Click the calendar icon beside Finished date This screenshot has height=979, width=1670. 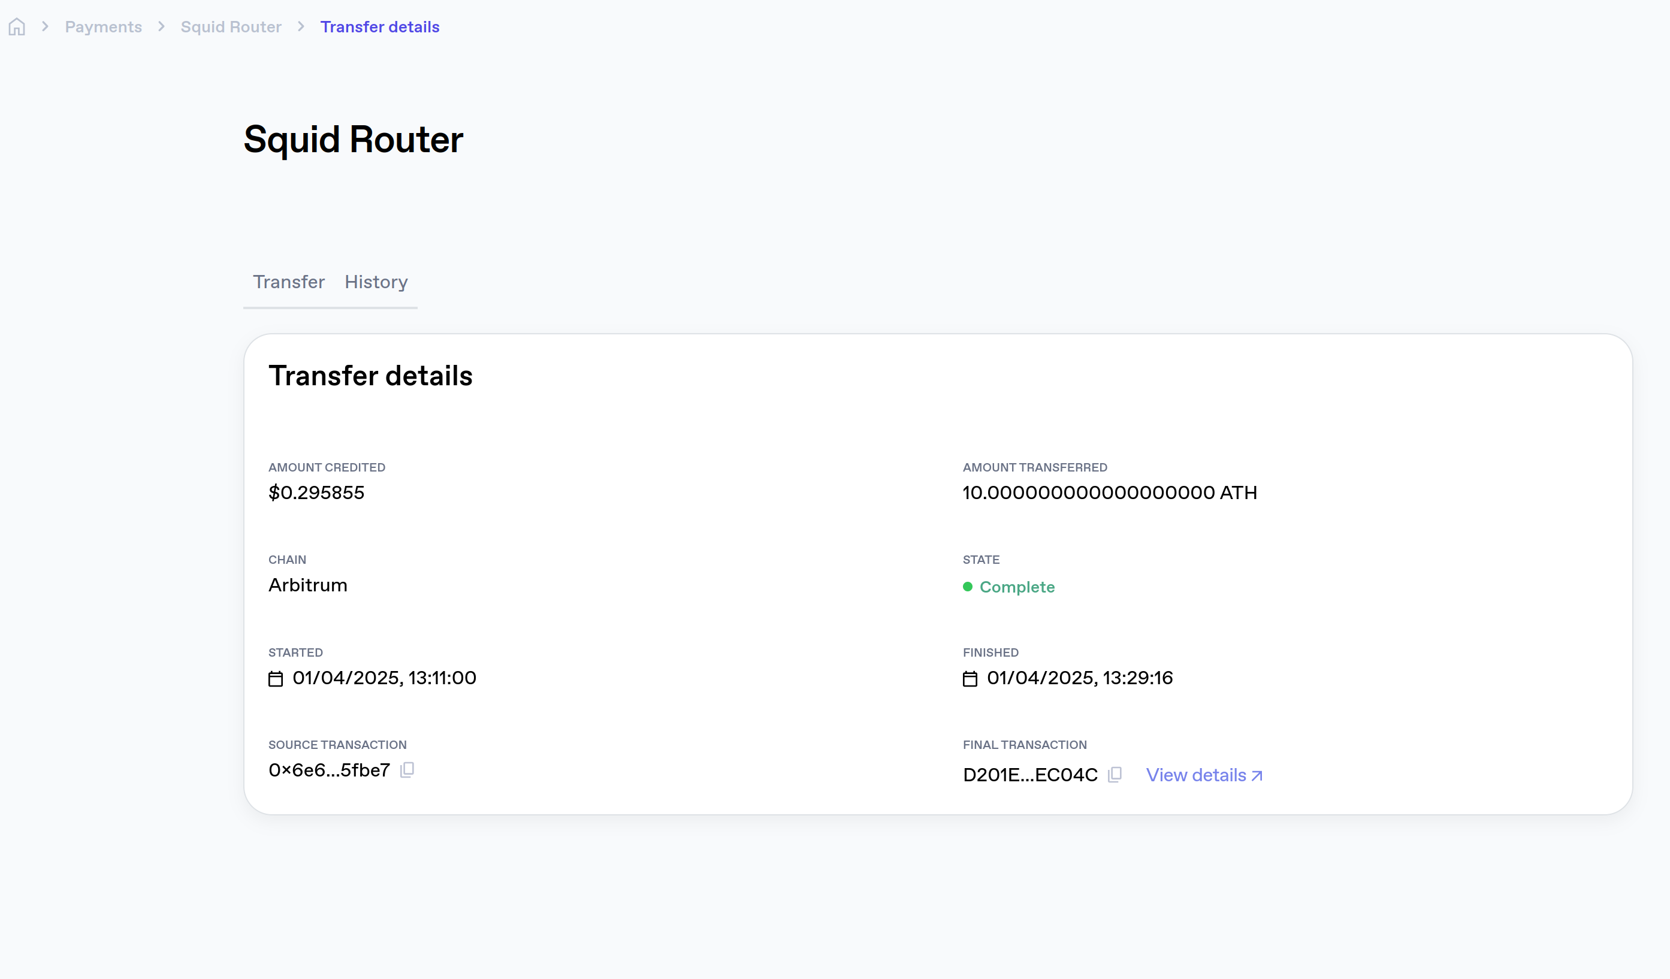tap(970, 679)
